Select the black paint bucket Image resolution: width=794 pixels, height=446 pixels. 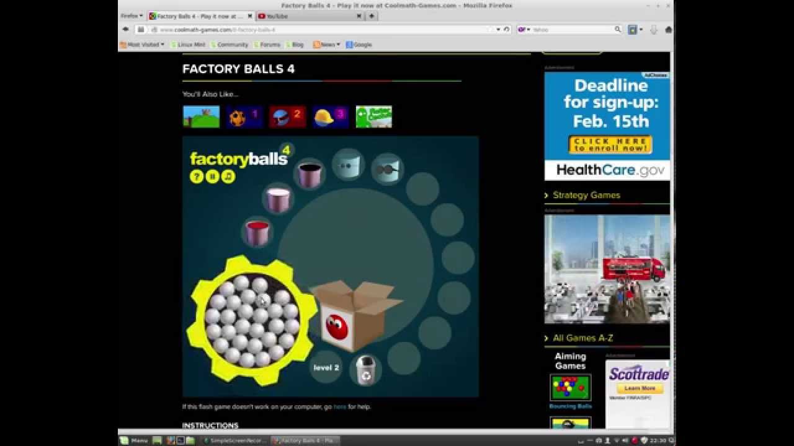[309, 175]
